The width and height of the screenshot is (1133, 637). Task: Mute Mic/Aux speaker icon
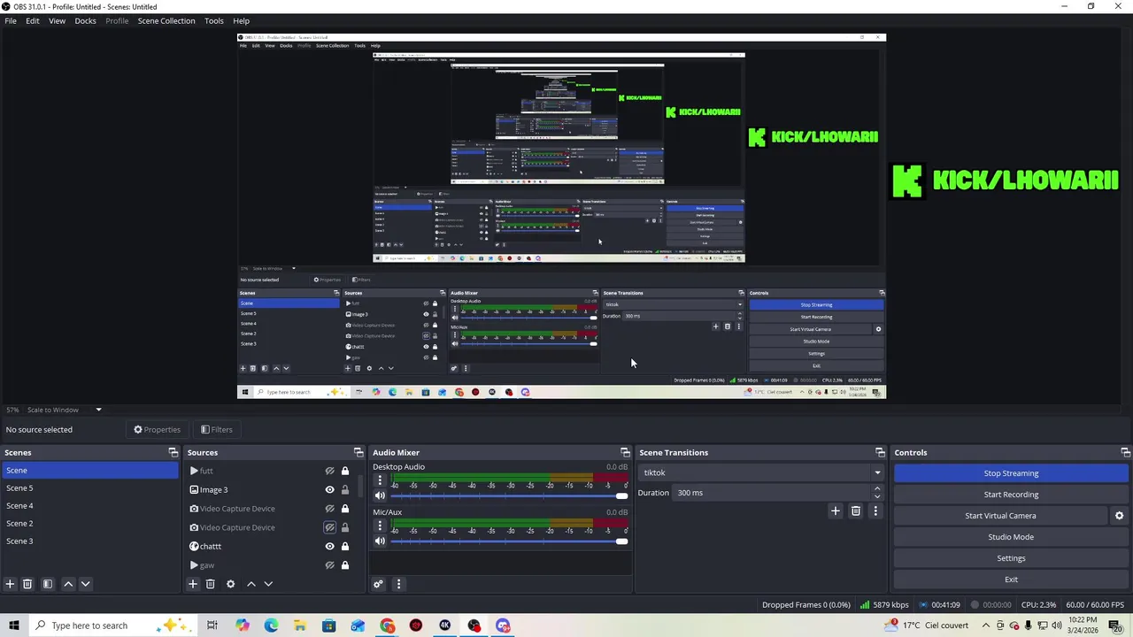[380, 541]
